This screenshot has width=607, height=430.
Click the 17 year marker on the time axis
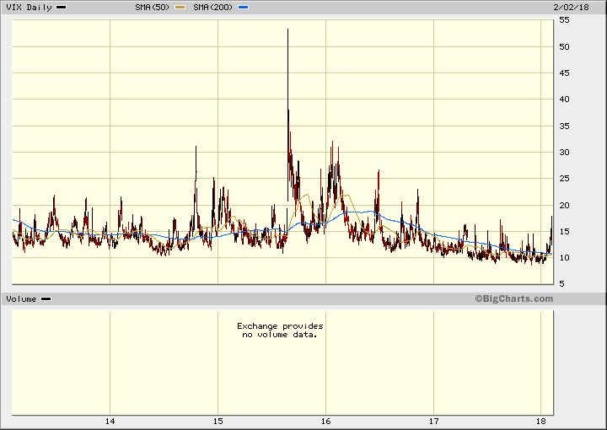434,421
